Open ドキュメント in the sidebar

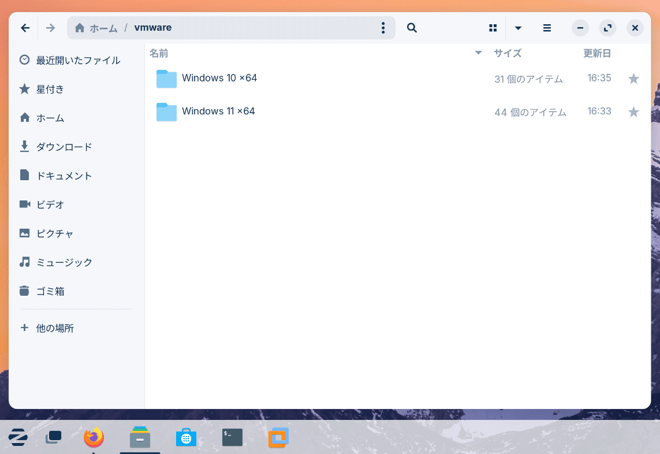tap(76, 176)
